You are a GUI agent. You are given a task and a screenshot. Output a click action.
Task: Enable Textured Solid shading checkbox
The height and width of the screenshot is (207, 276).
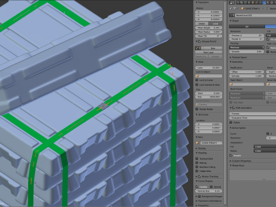pyautogui.click(x=197, y=159)
